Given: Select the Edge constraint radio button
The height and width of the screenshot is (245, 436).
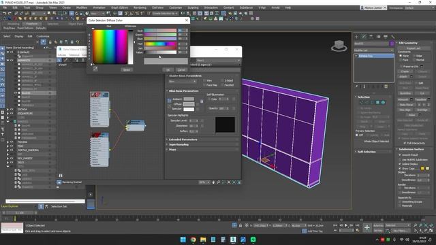Looking at the screenshot, I should pyautogui.click(x=414, y=56).
